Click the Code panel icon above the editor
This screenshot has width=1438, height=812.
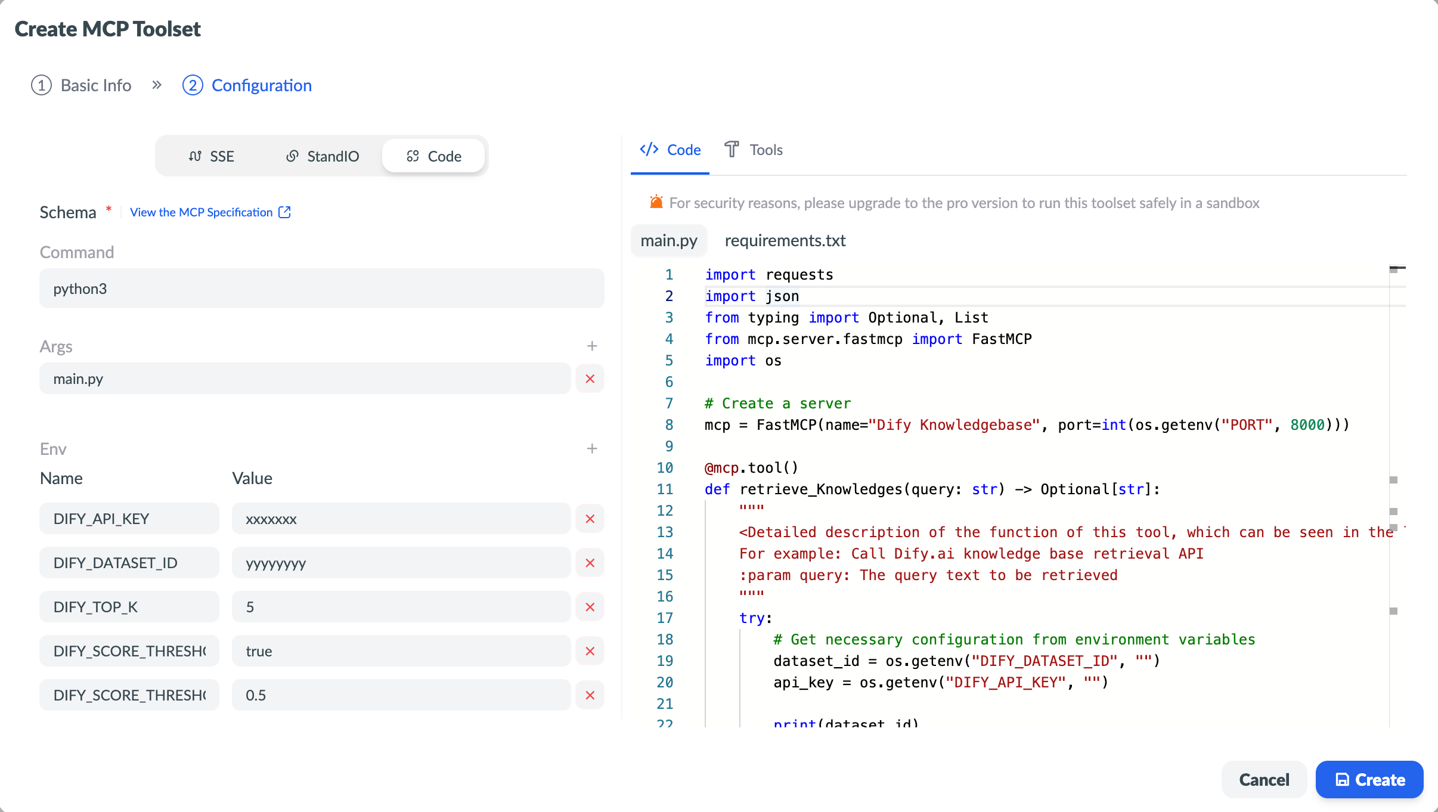click(x=649, y=149)
